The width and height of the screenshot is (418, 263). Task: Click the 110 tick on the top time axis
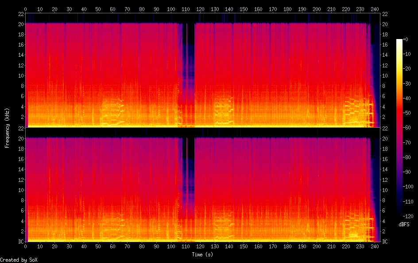pyautogui.click(x=186, y=9)
